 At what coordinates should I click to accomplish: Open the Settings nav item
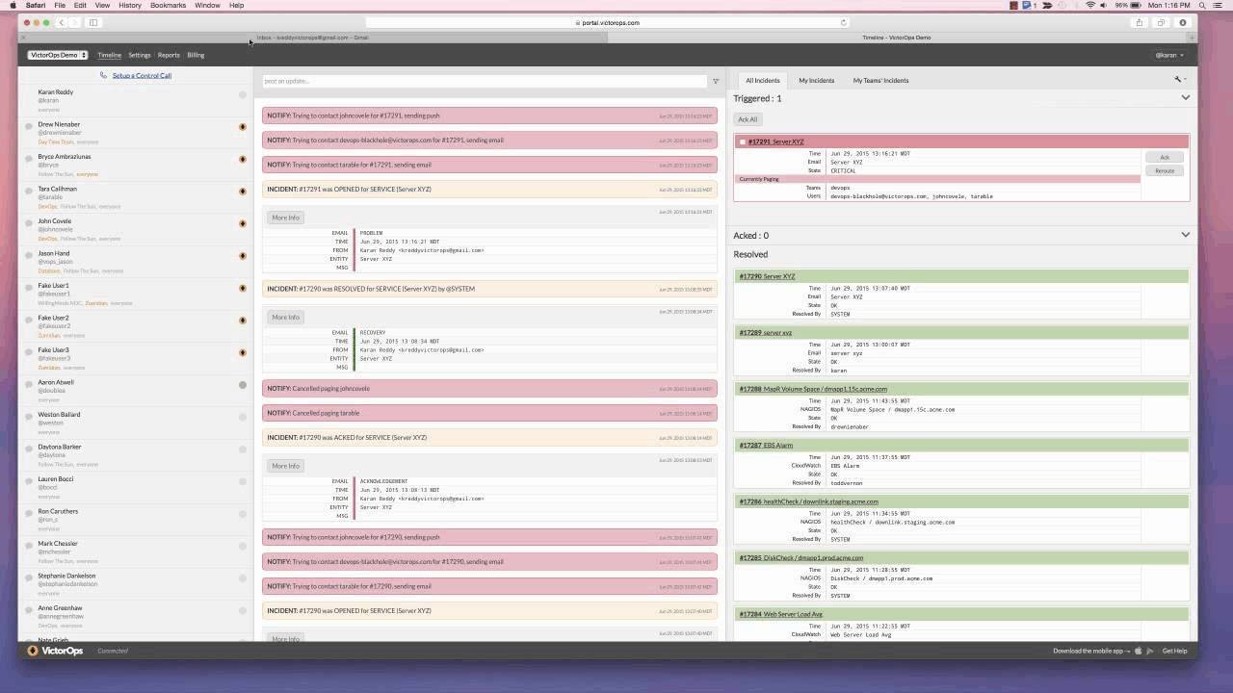click(140, 55)
